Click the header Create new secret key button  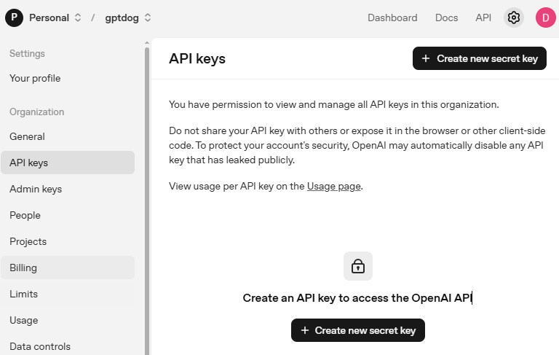point(480,58)
